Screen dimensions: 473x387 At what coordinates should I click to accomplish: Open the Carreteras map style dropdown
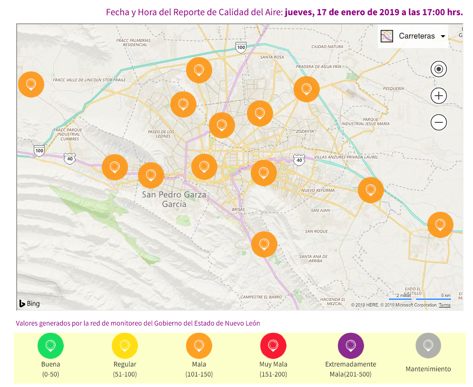(x=443, y=36)
